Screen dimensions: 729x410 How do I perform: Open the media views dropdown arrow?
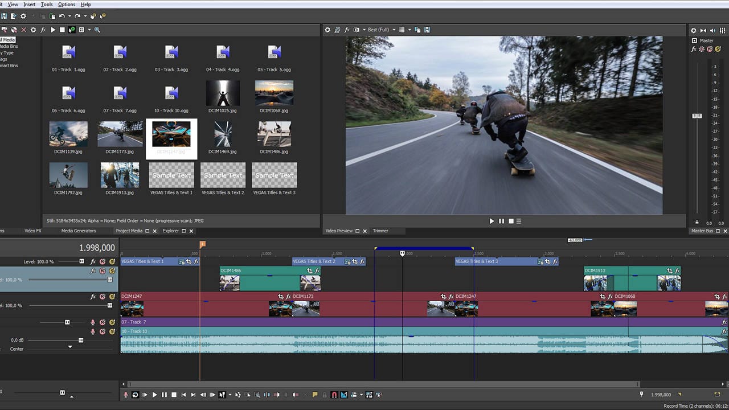(89, 30)
